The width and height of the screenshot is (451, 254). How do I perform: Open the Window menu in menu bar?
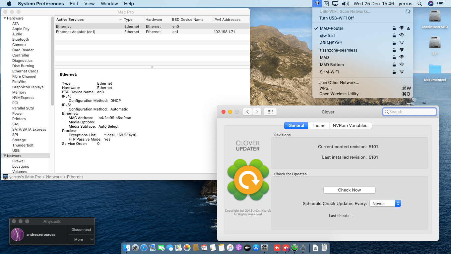[x=109, y=4]
